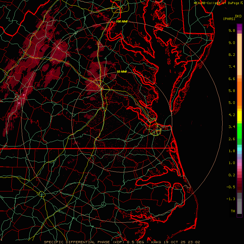The height and width of the screenshot is (244, 244).
Task: Click the 1.8 legend value
Action: coord(232,151)
